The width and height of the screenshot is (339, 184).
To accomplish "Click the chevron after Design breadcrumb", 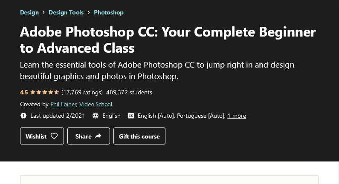I will (x=43, y=12).
